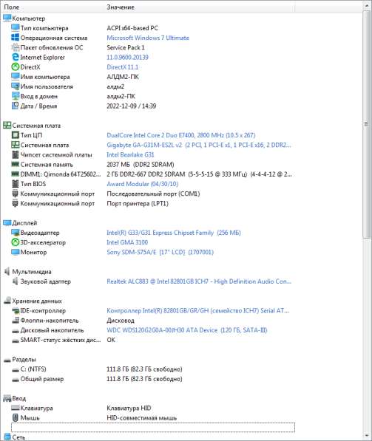Click the scrollbar down arrow
The height and width of the screenshot is (441, 372).
click(366, 436)
